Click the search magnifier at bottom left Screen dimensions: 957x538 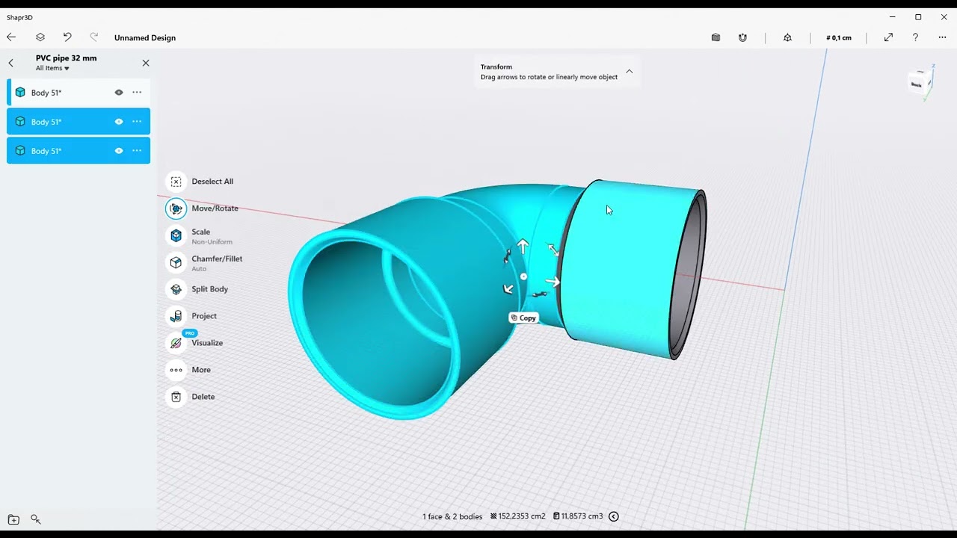tap(35, 519)
